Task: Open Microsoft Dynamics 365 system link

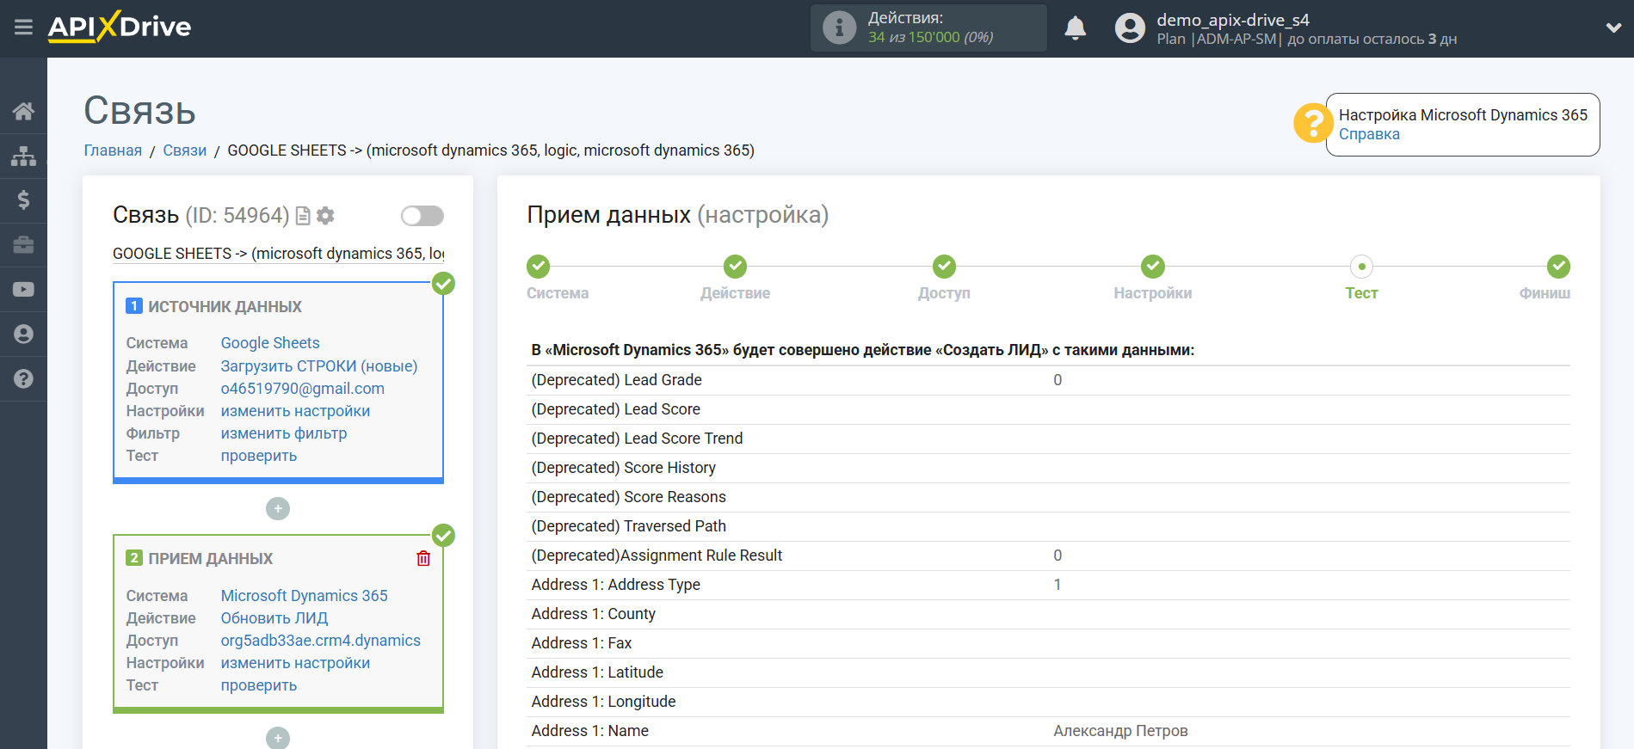Action: pos(305,596)
